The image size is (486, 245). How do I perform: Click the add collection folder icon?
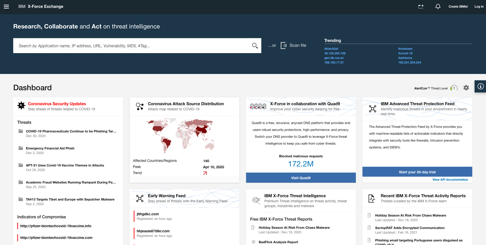click(x=421, y=7)
